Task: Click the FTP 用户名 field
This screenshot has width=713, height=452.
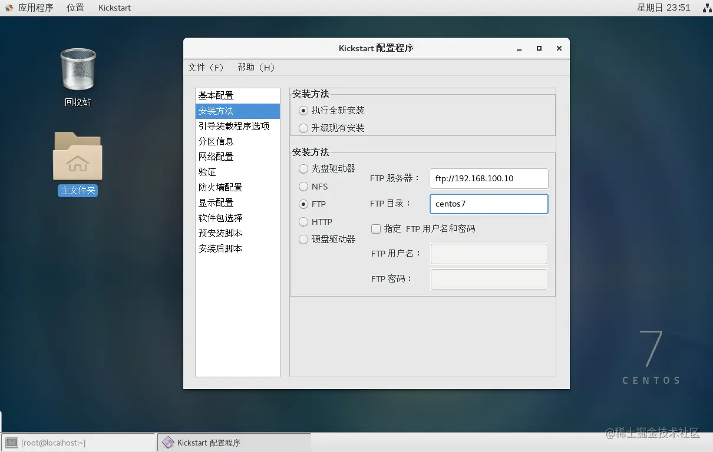Action: [x=489, y=254]
